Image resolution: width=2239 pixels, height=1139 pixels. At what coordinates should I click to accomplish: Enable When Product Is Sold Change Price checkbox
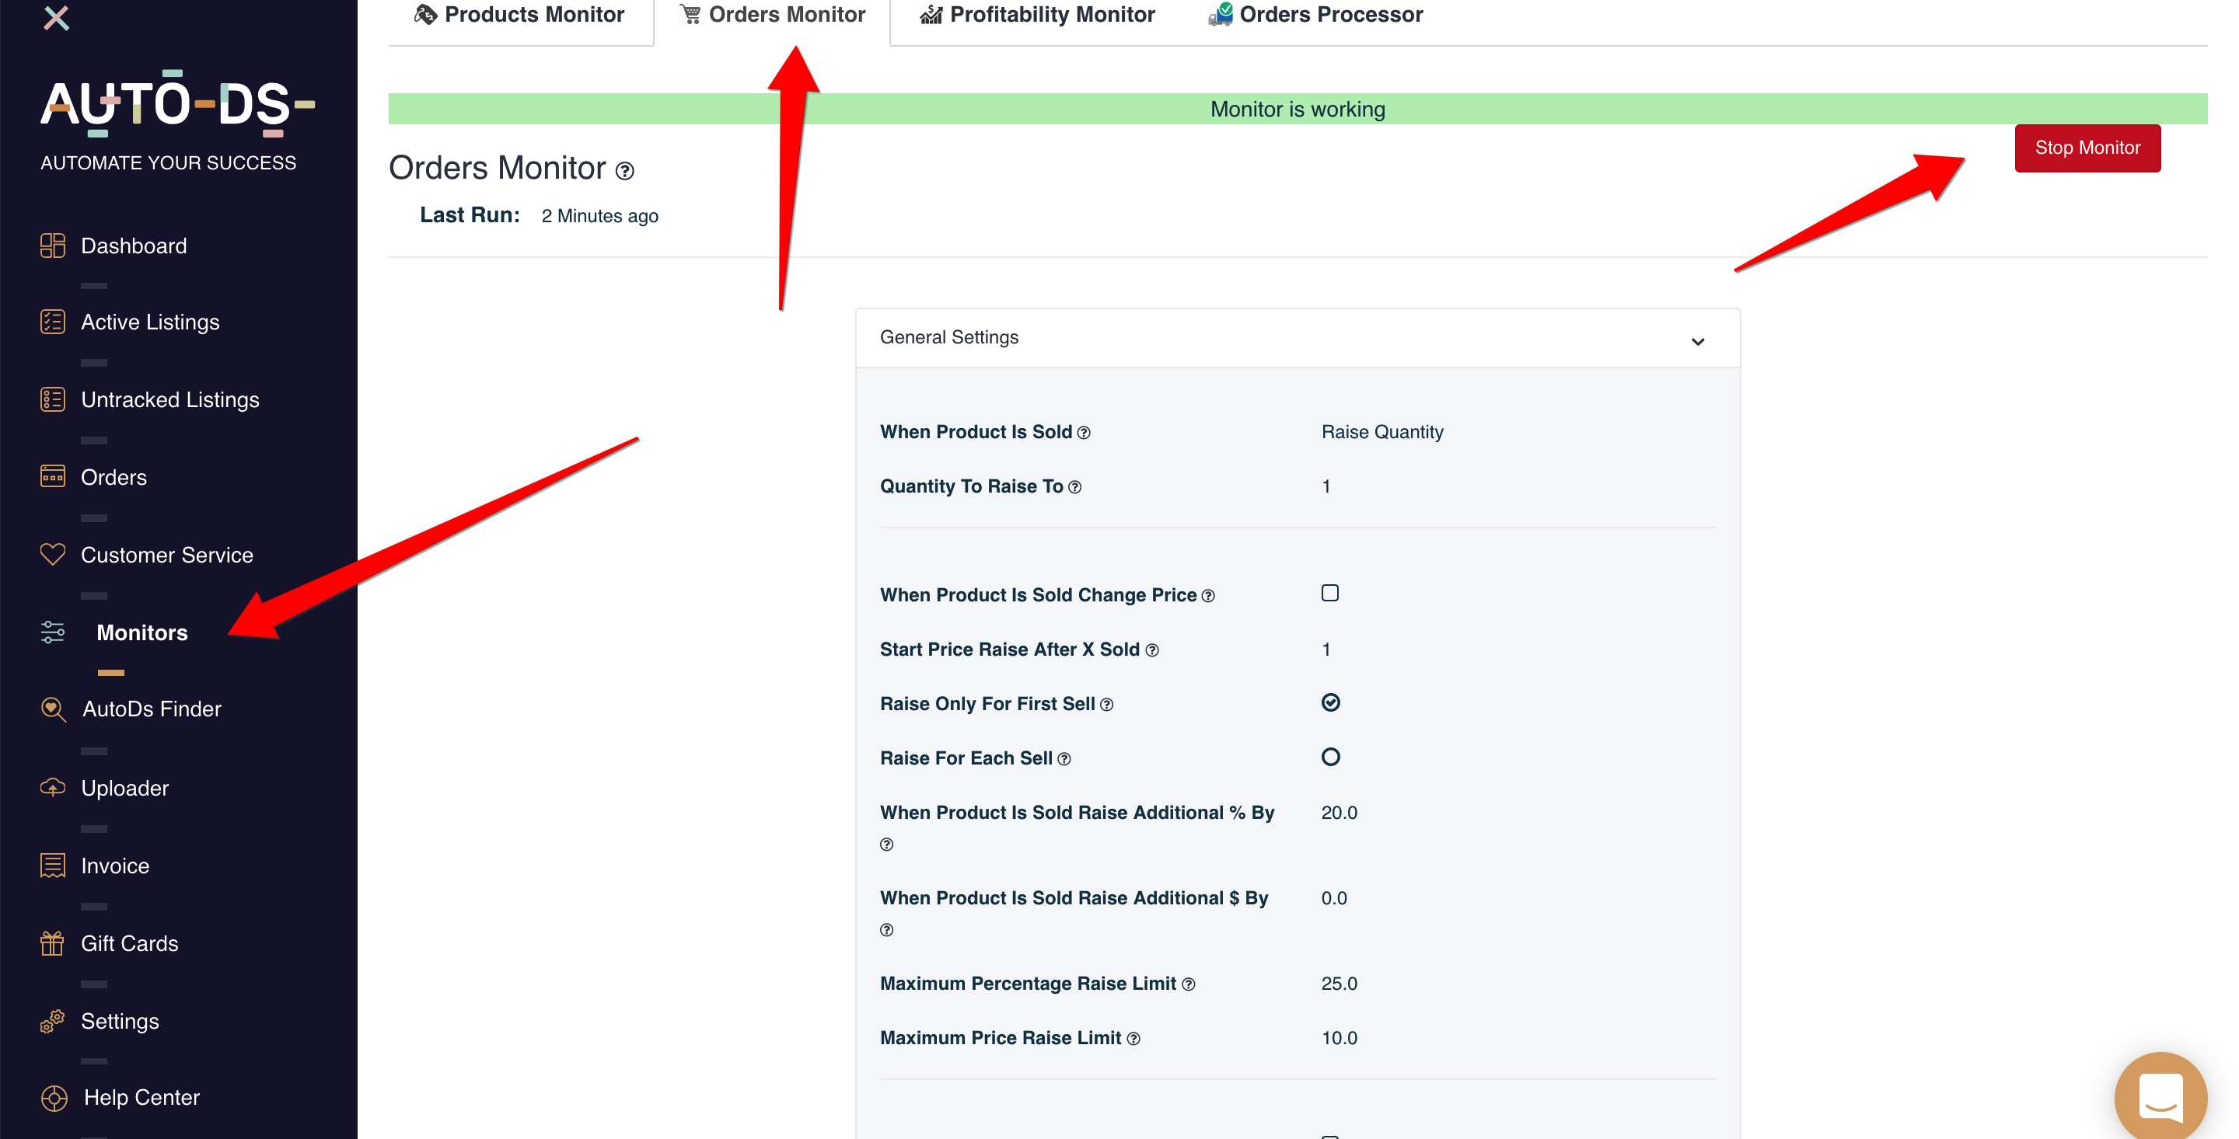click(1330, 593)
